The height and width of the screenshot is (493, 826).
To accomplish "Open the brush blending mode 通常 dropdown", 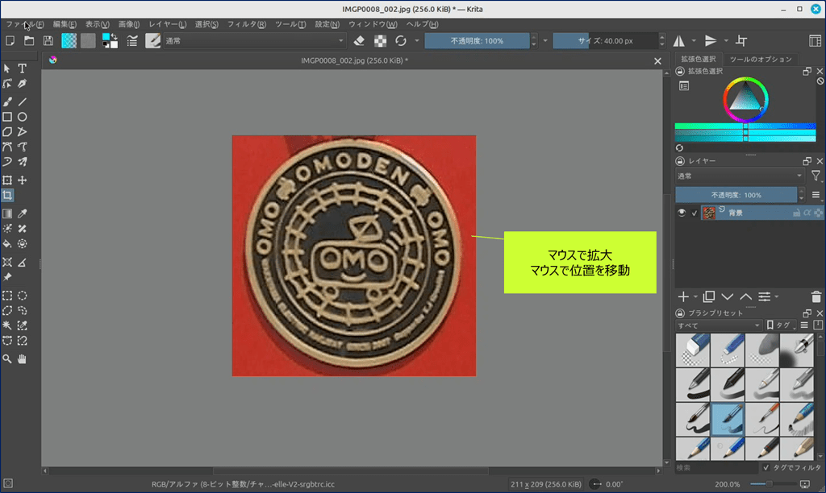I will point(255,40).
